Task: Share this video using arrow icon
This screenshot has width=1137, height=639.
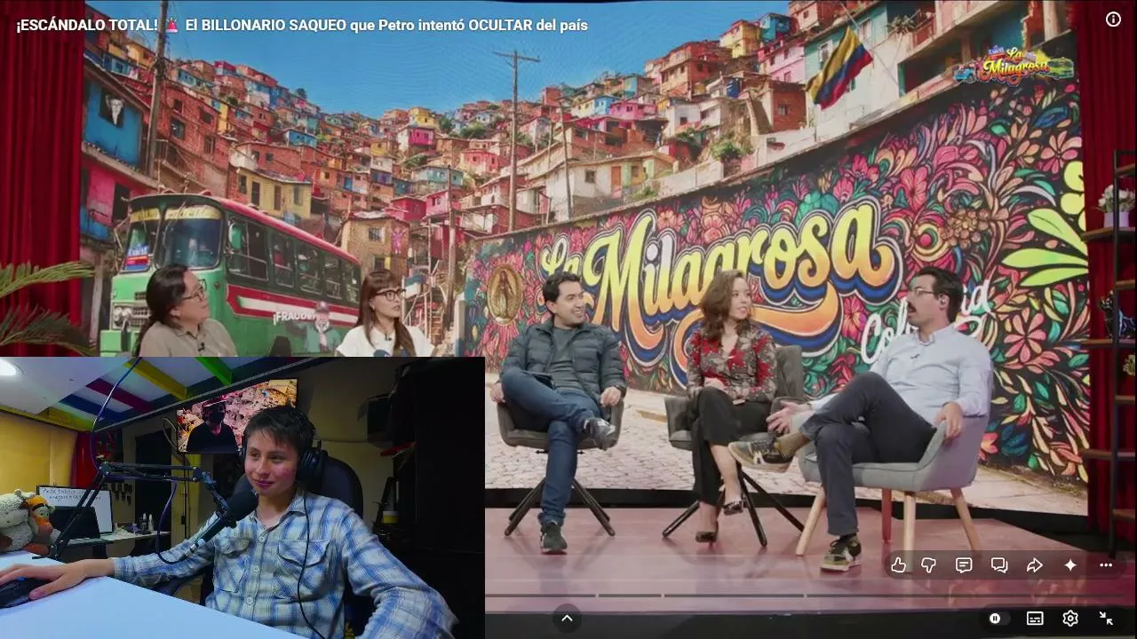Action: 1035,565
